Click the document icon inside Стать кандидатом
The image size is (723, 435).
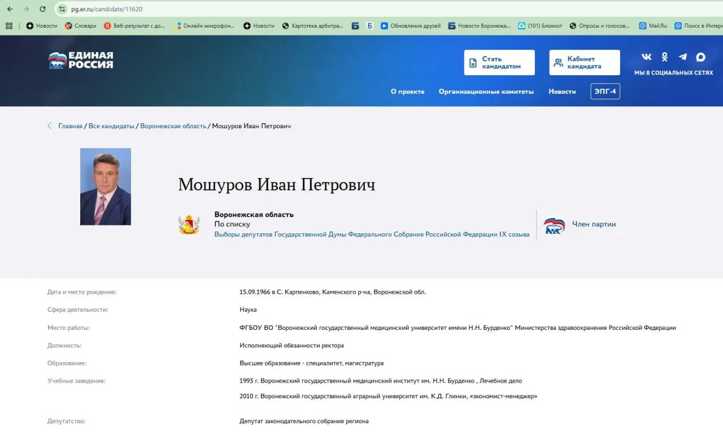click(x=474, y=62)
